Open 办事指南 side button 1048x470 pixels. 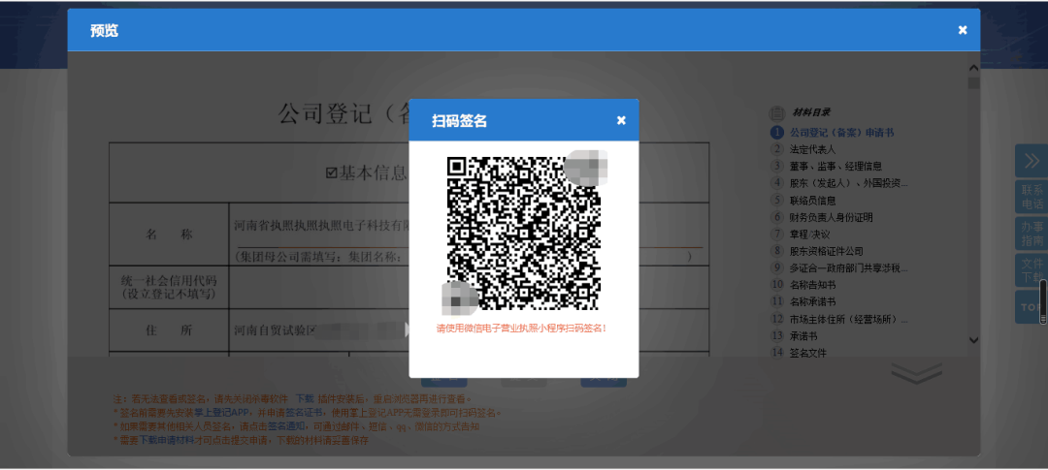coord(1032,234)
